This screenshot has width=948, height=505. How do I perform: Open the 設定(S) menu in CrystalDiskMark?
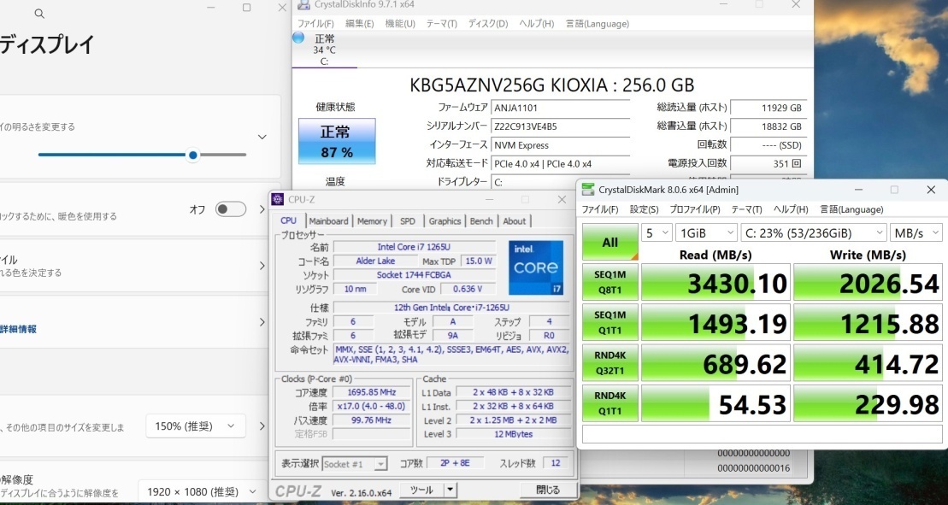pos(644,208)
